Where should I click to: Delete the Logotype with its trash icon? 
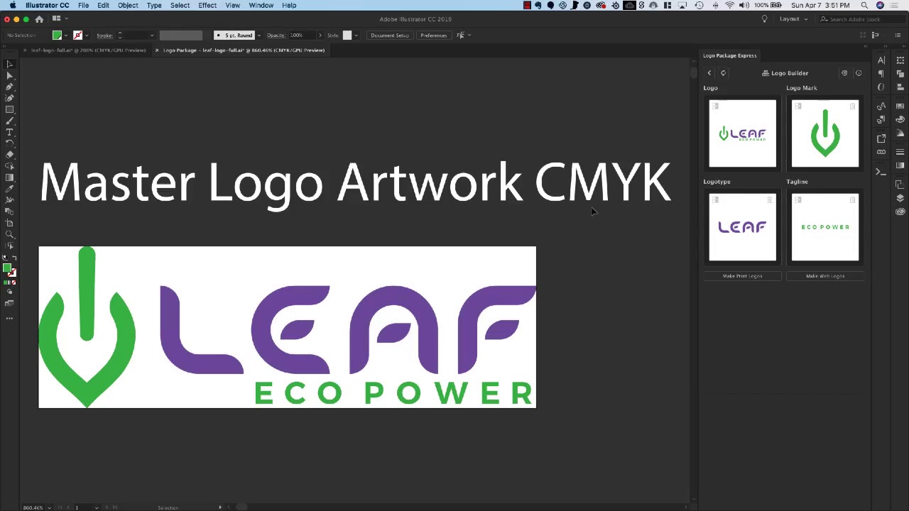770,200
